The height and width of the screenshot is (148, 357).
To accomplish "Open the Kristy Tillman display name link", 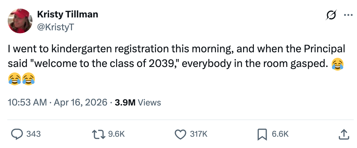I will click(x=67, y=14).
